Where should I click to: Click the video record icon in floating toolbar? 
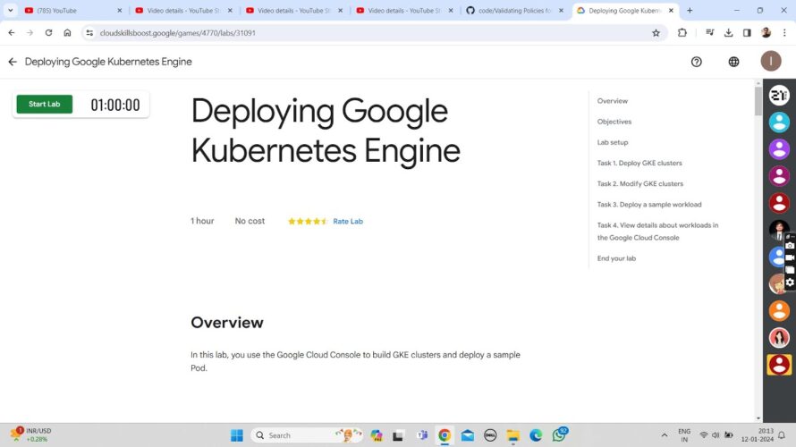pos(790,257)
